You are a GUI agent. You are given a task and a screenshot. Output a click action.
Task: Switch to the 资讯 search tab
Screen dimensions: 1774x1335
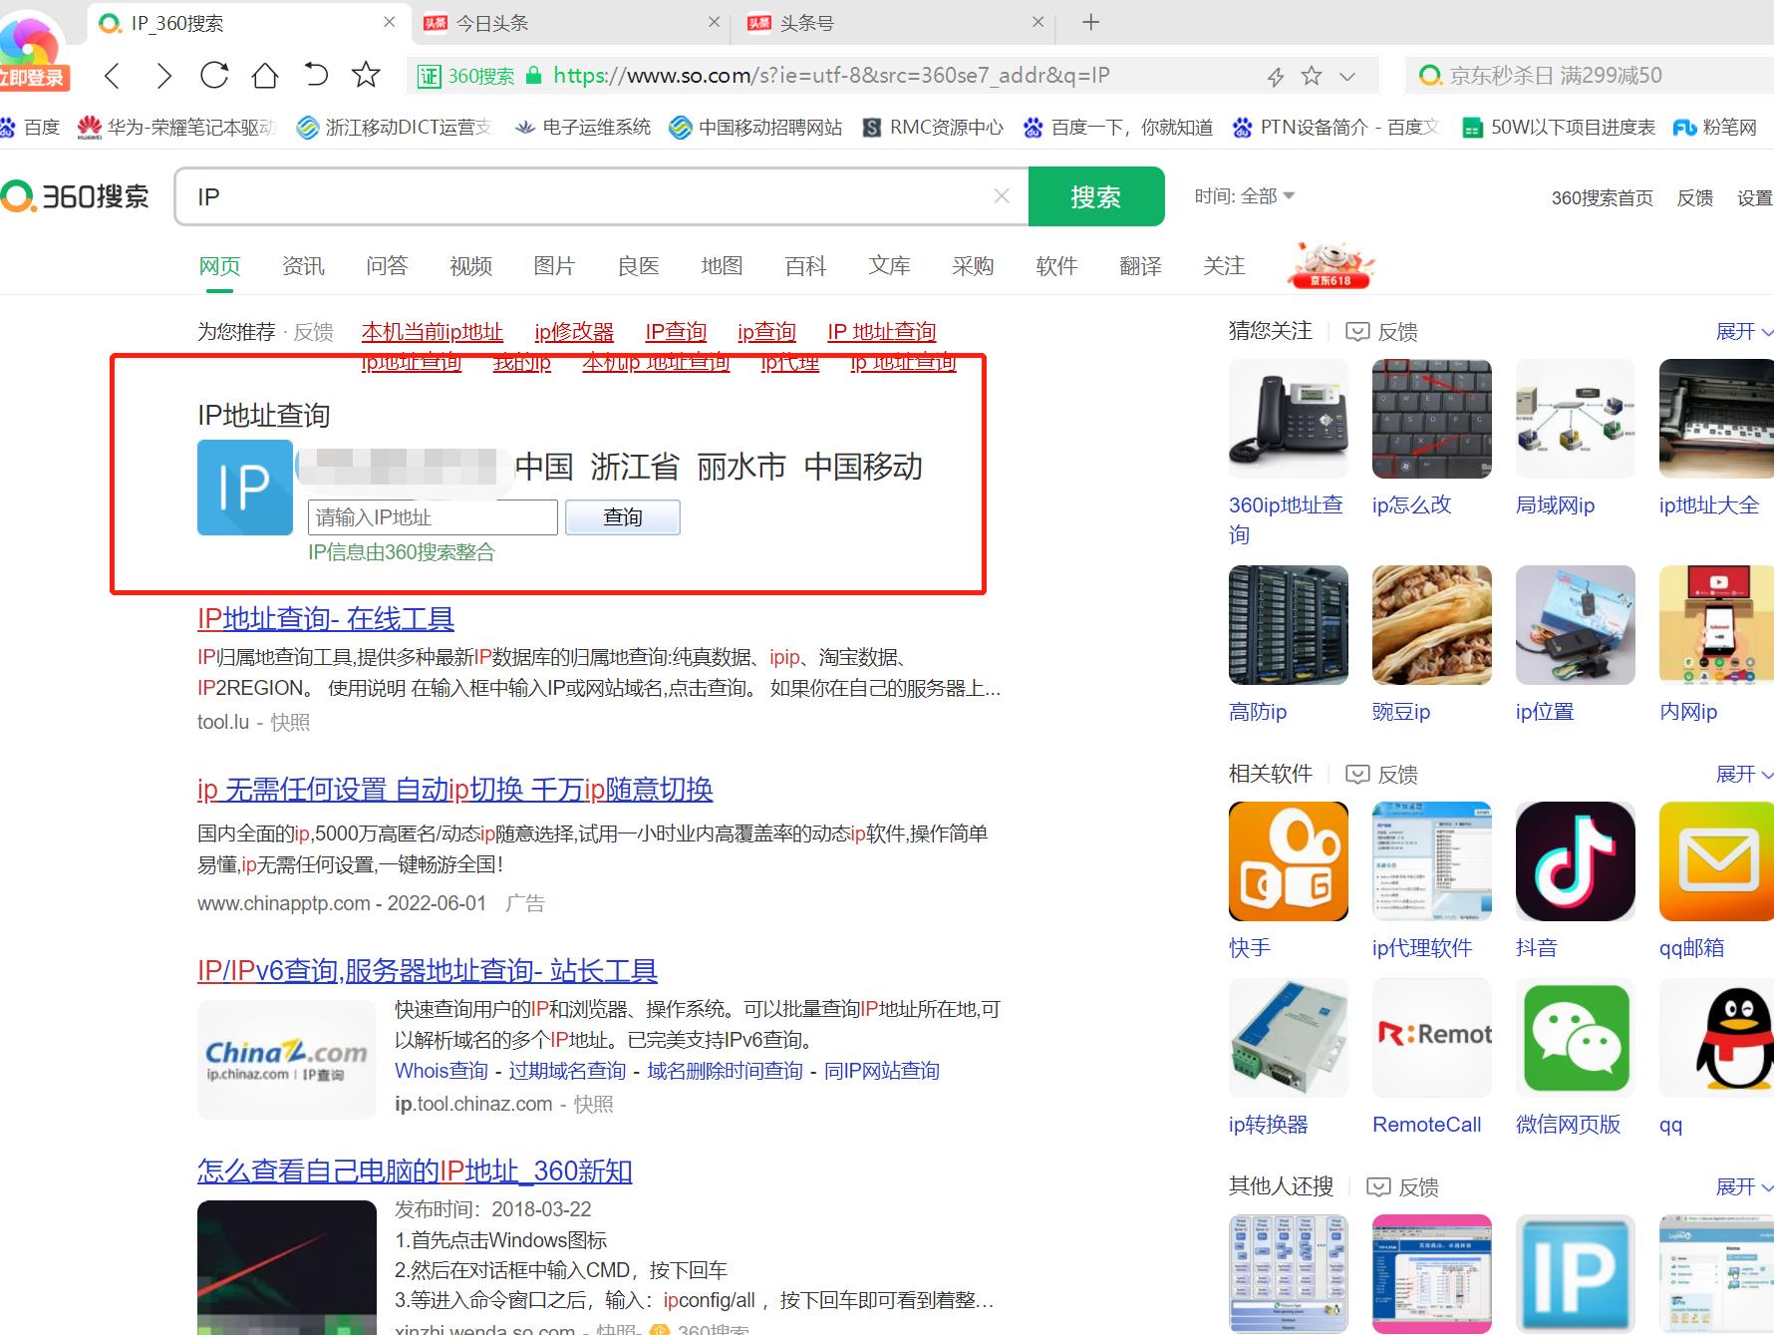coord(303,266)
